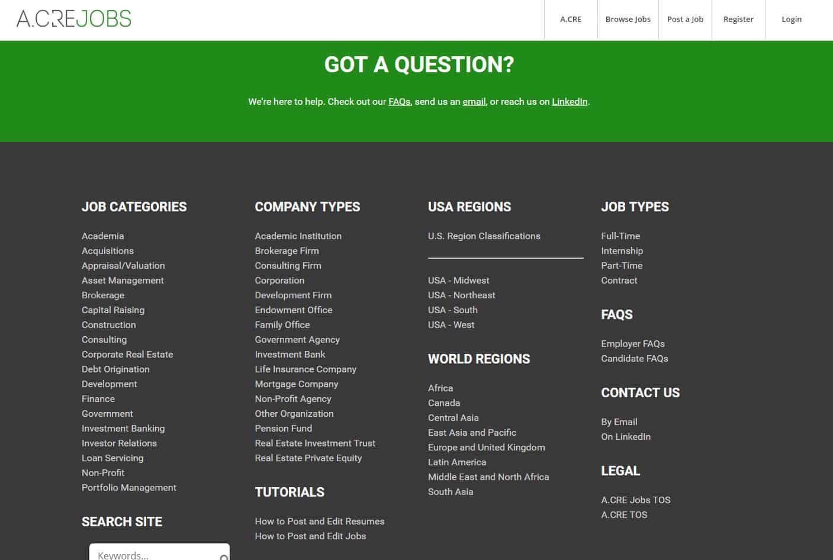Open the Asset Management category

click(x=123, y=281)
